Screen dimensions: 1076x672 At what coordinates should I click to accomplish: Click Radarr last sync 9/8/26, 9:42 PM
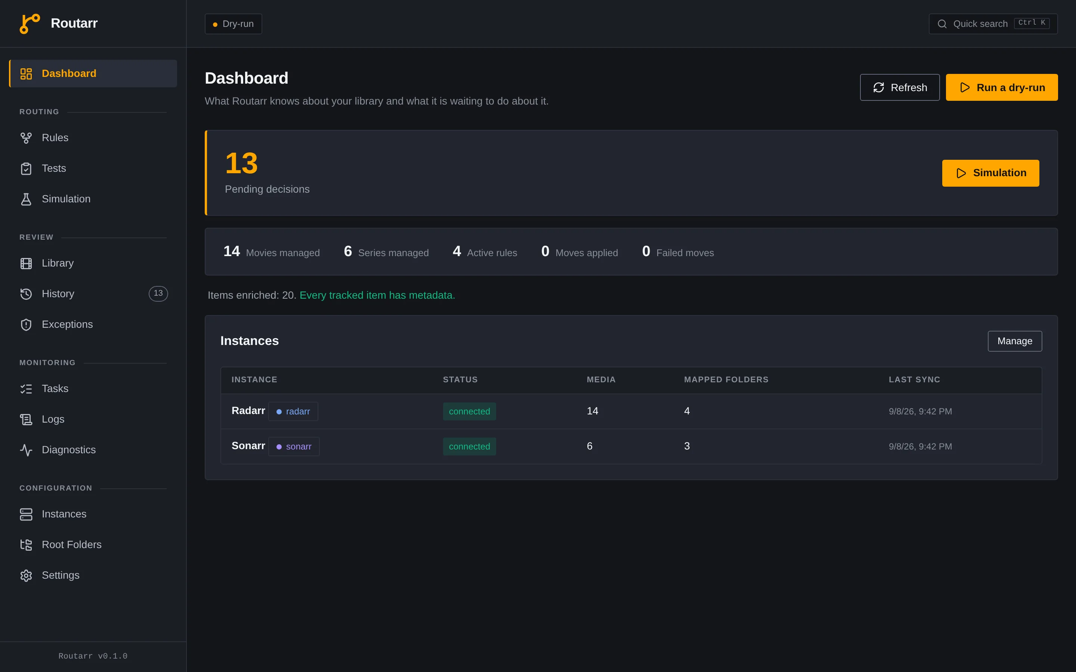coord(920,411)
